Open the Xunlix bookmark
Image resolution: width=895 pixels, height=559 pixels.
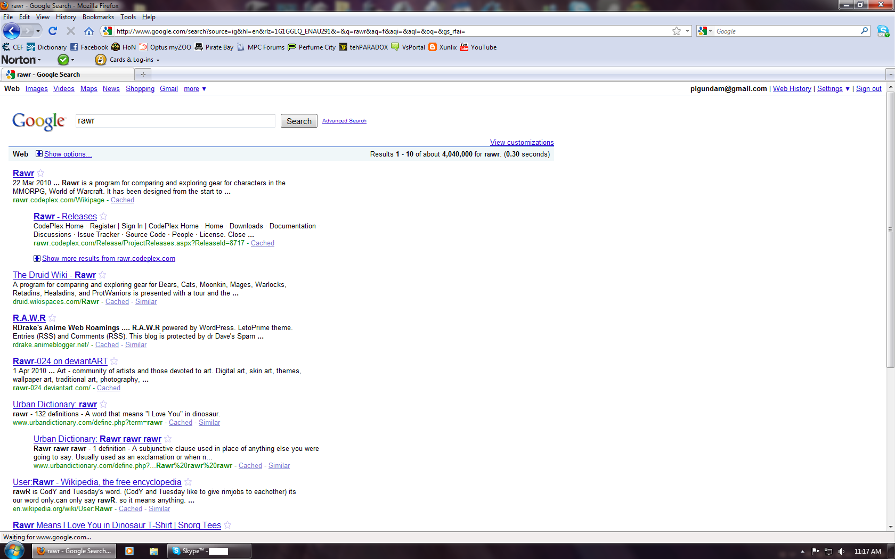pyautogui.click(x=443, y=47)
